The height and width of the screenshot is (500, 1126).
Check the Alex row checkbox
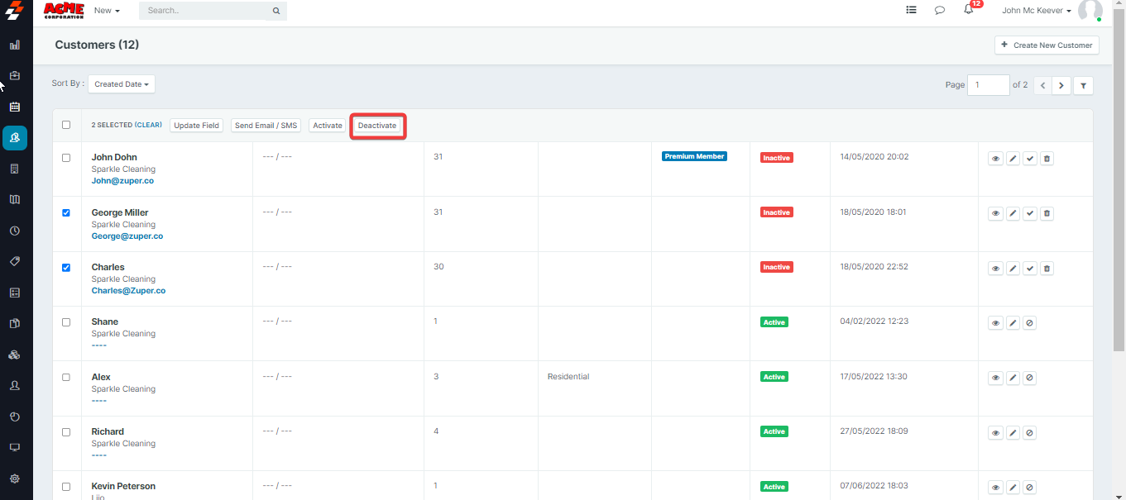tap(66, 377)
